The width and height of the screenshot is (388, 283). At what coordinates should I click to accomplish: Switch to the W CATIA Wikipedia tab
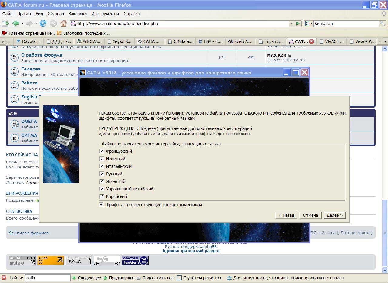click(x=150, y=41)
